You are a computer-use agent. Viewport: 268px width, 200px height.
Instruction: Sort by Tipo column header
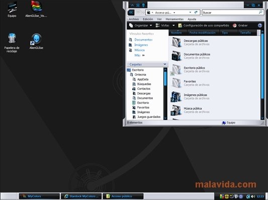[x=229, y=33]
